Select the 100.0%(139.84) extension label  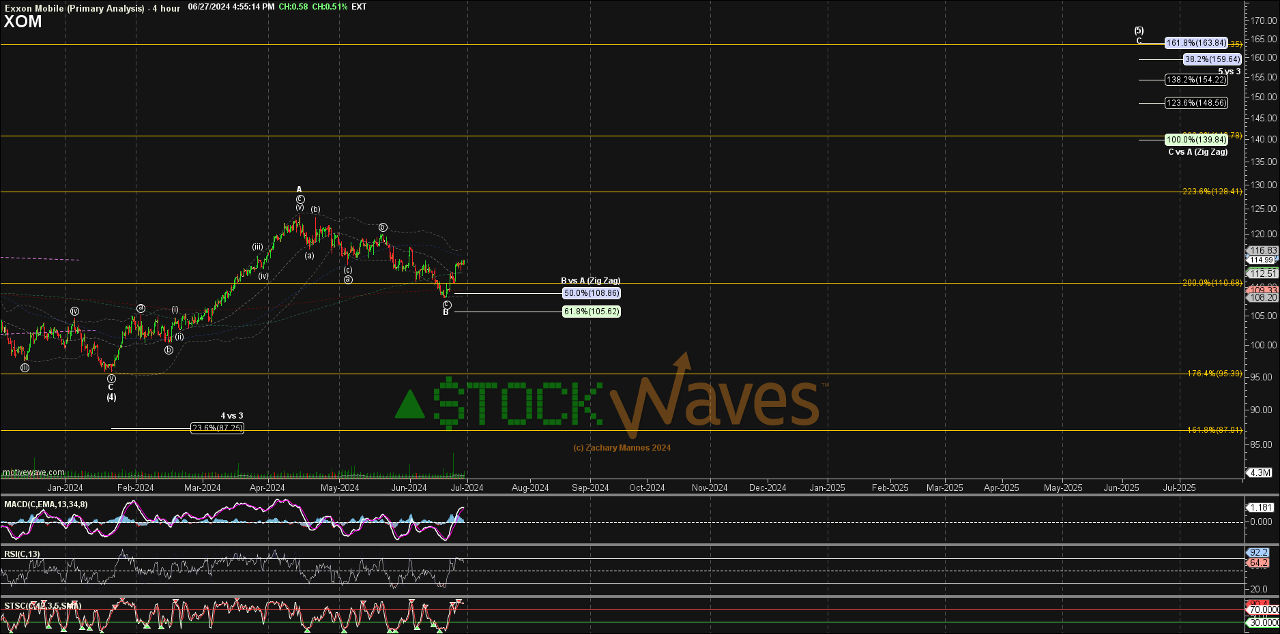point(1196,140)
